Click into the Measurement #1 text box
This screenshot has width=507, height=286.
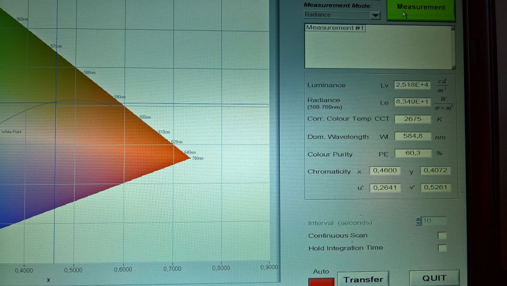[377, 47]
